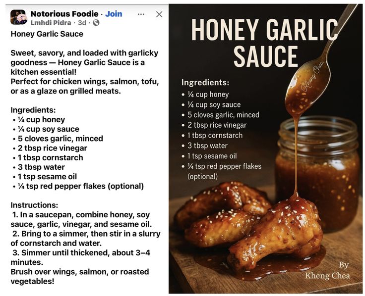Open the three-dots post options menu
Screen dimensions: 365x296
pos(141,14)
